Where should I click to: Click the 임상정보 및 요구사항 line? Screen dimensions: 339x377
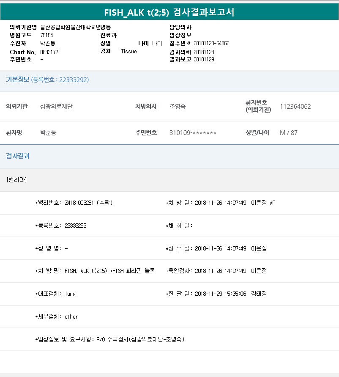click(x=109, y=339)
